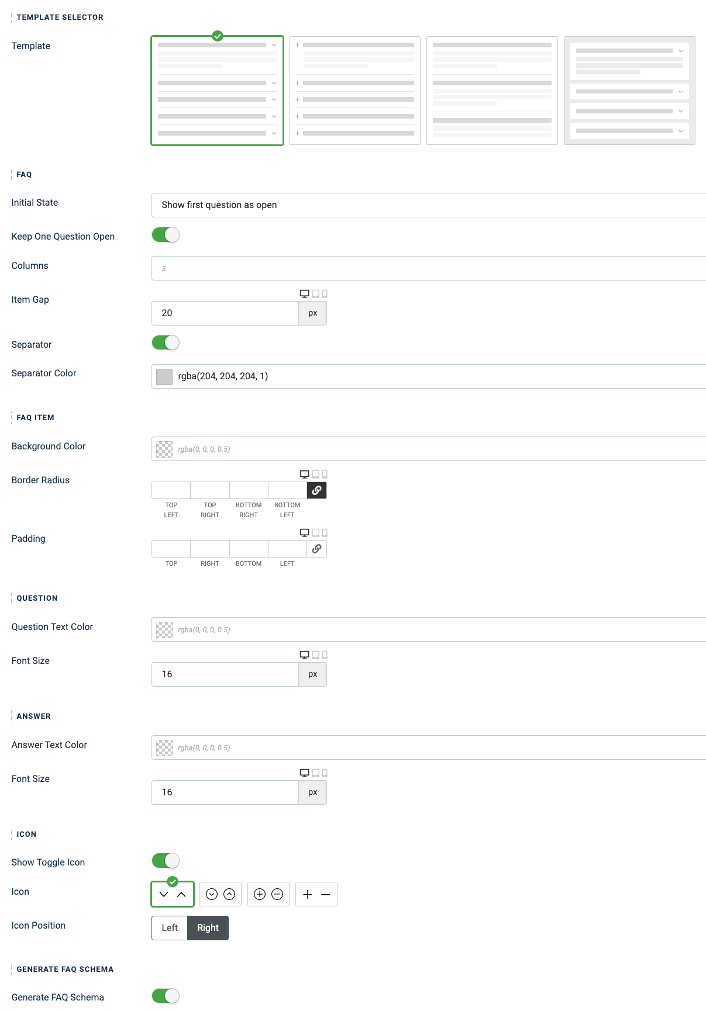Select tablet device icon for Question Font Size
706x1011 pixels.
pyautogui.click(x=316, y=655)
